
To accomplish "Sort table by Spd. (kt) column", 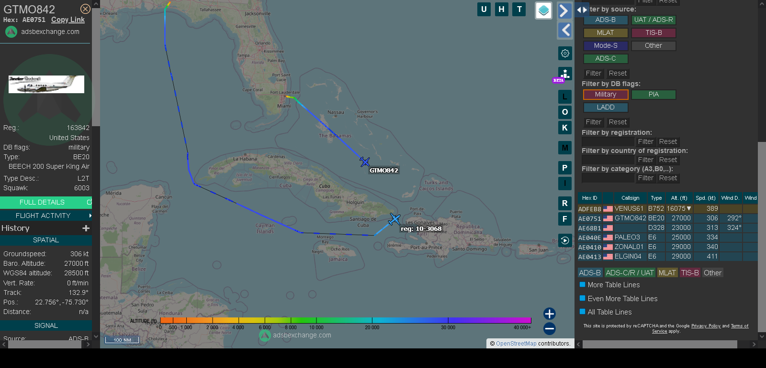I will click(x=706, y=198).
